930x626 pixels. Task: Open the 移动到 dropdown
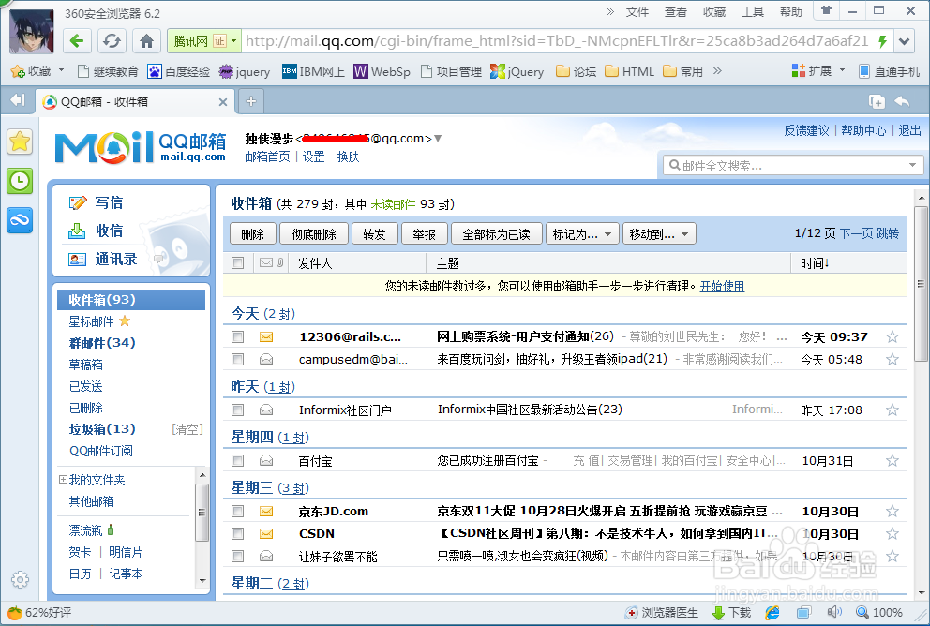coord(659,233)
